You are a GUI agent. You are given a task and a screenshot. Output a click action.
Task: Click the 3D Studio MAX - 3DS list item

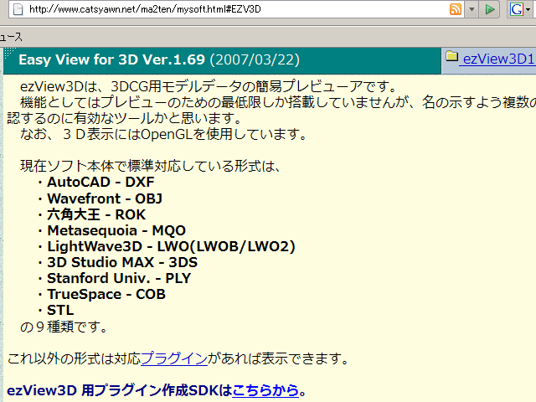(x=122, y=262)
